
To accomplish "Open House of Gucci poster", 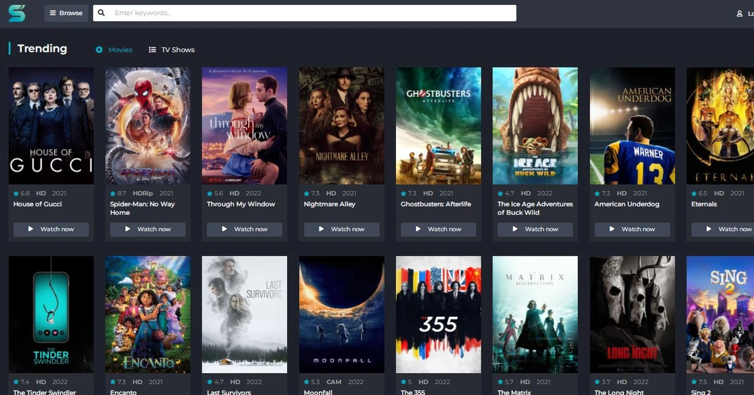I will click(52, 126).
